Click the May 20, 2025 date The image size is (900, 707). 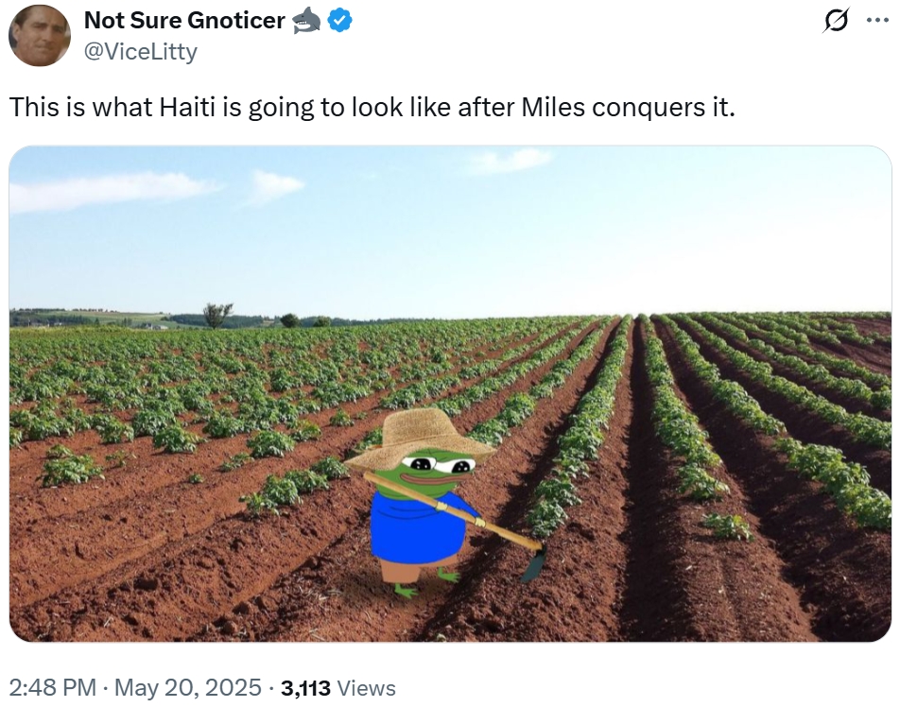187,688
